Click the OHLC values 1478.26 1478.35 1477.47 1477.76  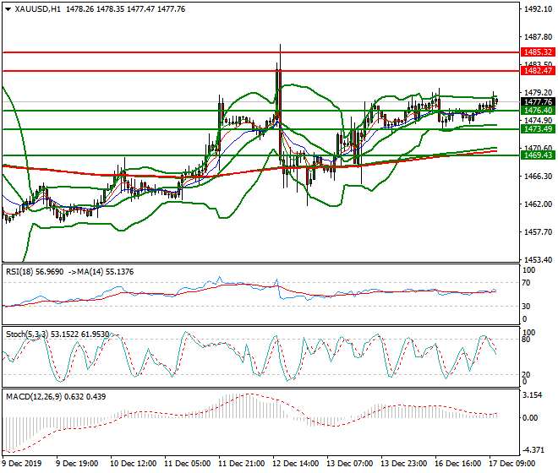click(x=126, y=9)
